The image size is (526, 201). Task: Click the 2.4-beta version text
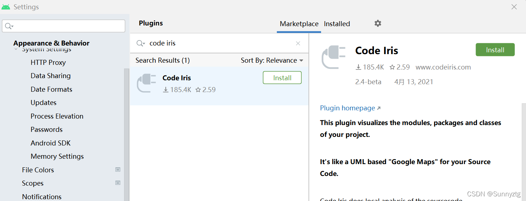click(368, 82)
